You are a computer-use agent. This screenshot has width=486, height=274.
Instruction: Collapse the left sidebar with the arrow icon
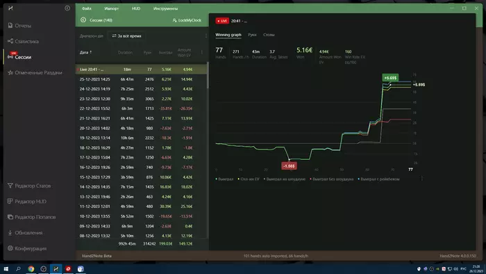tap(67, 8)
